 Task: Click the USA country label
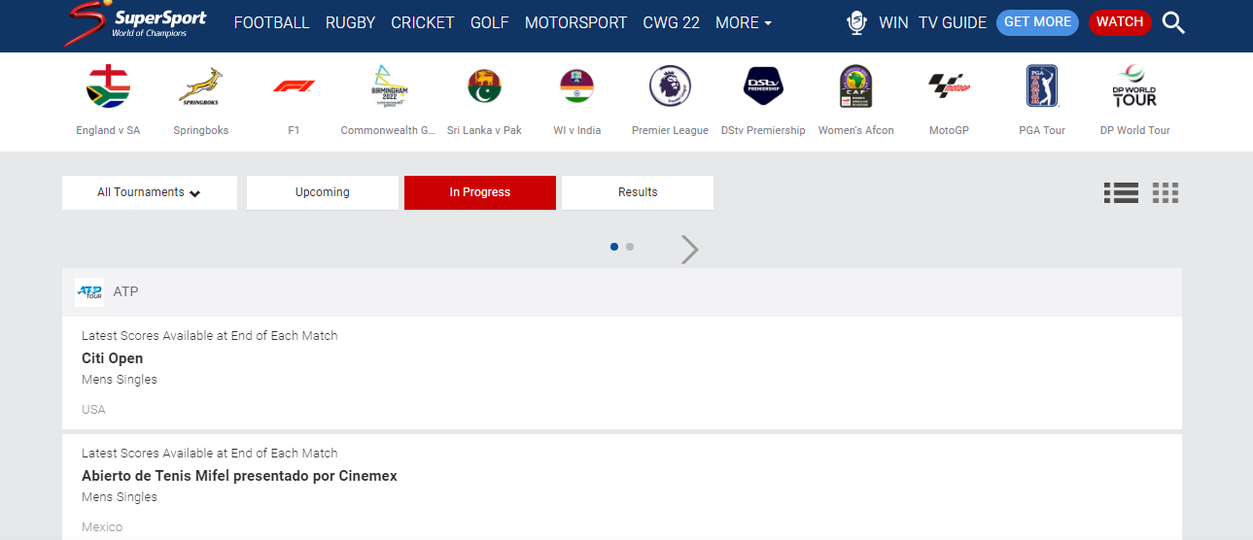pyautogui.click(x=93, y=410)
